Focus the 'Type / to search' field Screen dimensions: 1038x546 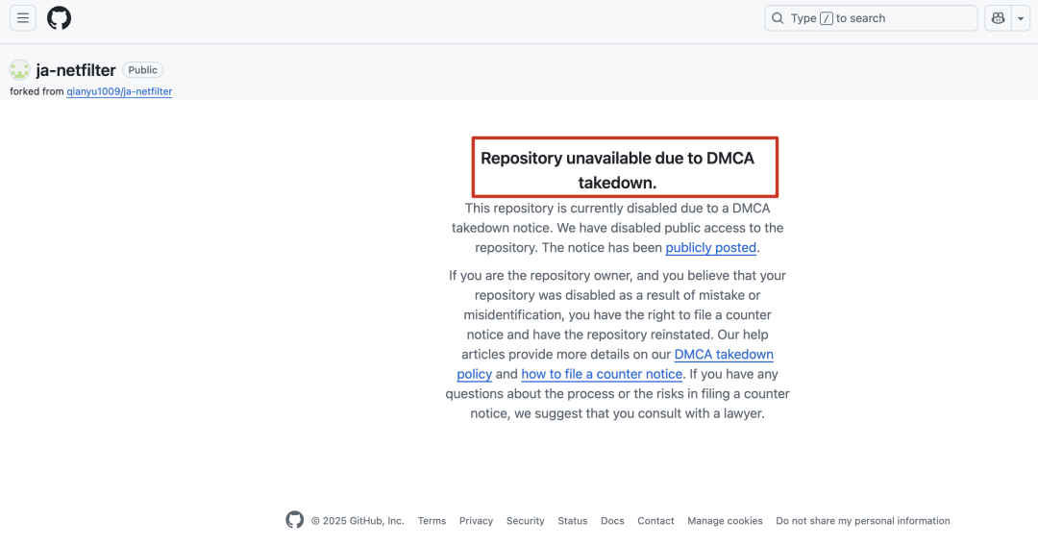(x=871, y=18)
